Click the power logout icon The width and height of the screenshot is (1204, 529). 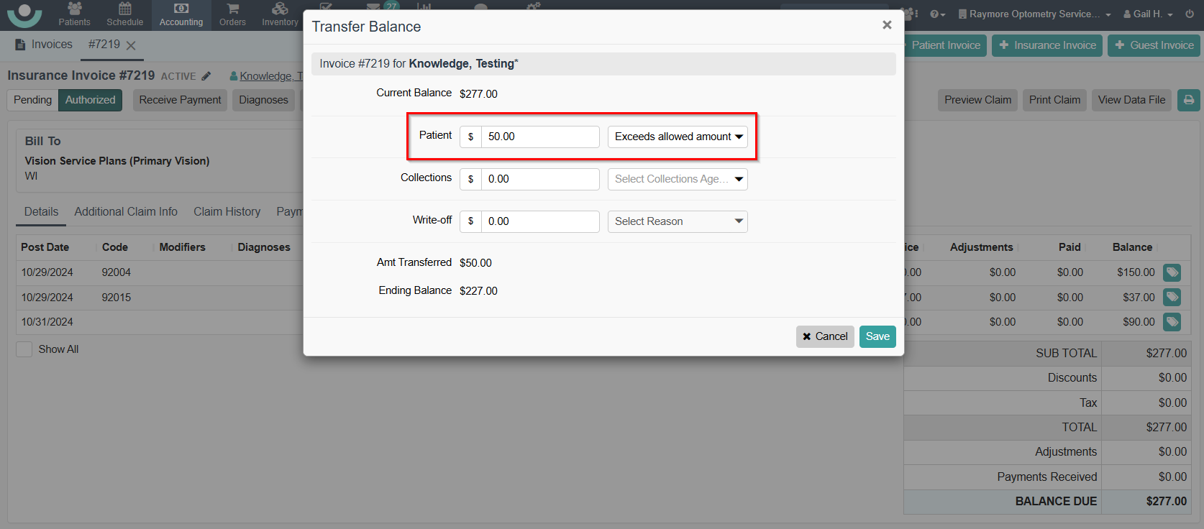(1190, 14)
